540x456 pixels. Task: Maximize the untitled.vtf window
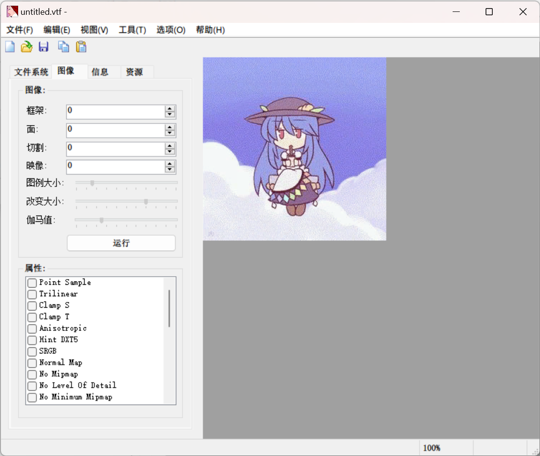point(489,12)
